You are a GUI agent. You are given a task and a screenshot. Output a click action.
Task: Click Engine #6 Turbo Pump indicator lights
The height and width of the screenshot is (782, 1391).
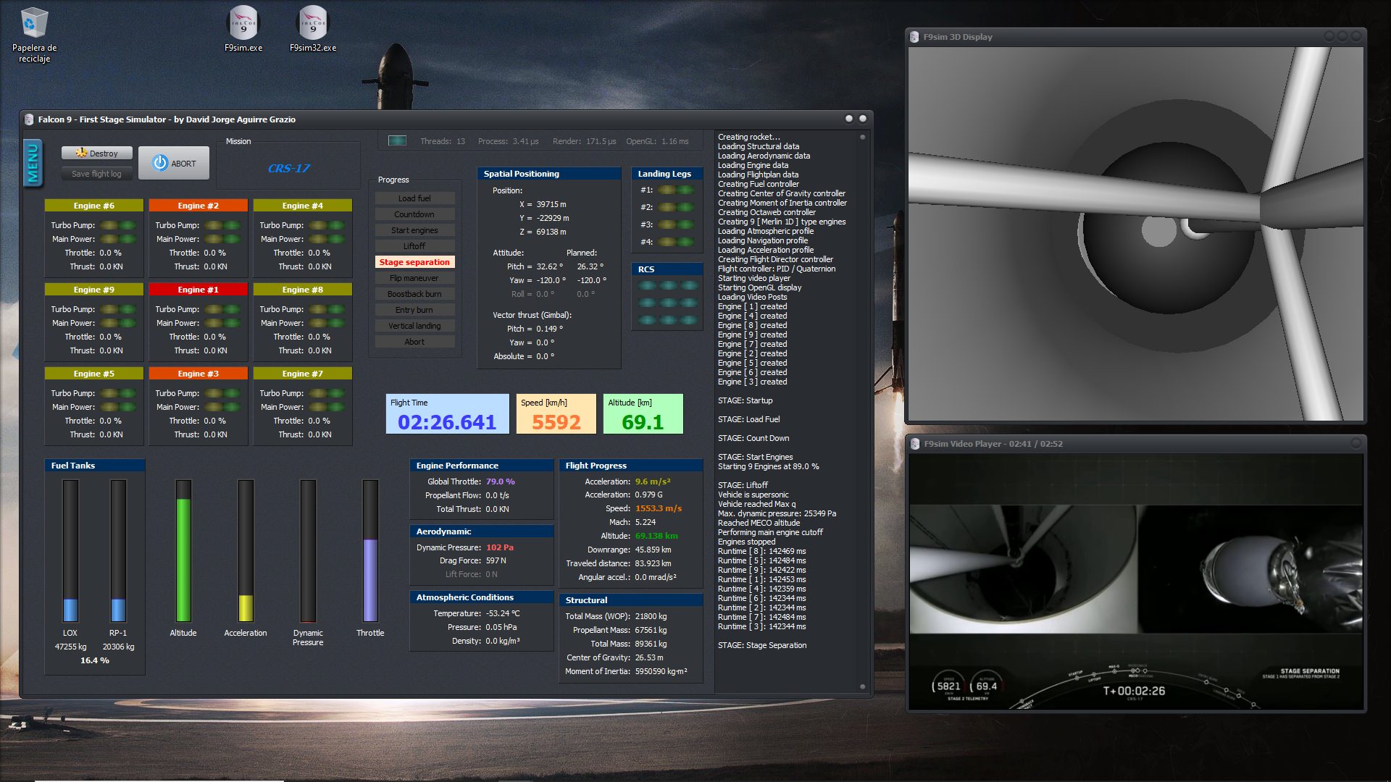(x=119, y=225)
